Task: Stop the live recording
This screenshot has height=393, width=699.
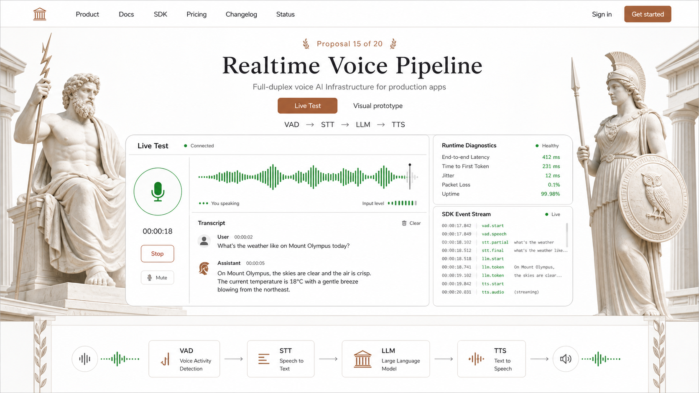Action: pos(158,254)
